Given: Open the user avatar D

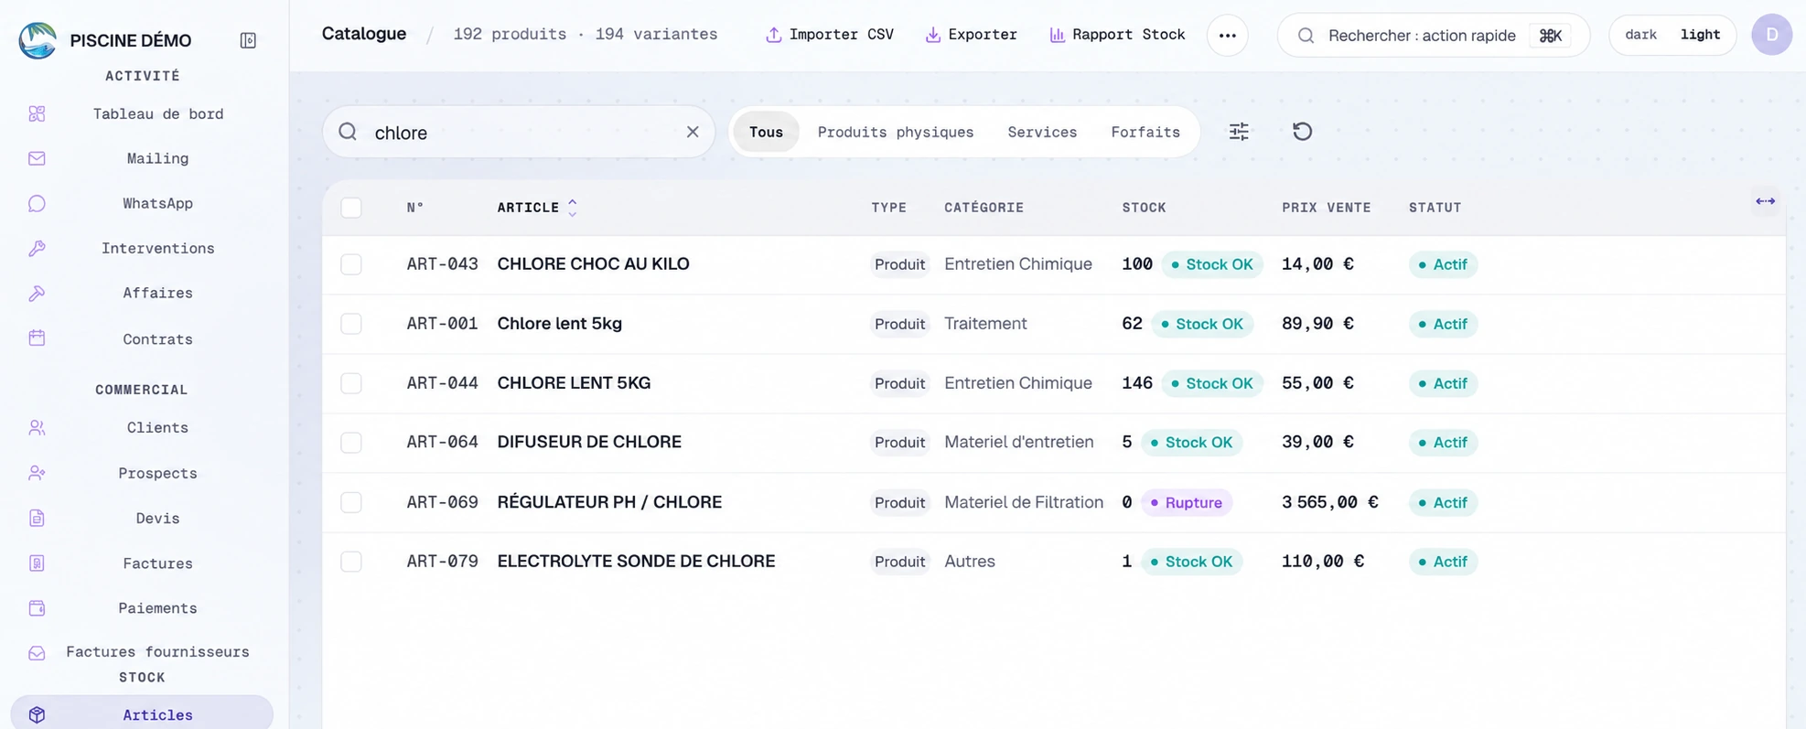Looking at the screenshot, I should [1772, 35].
